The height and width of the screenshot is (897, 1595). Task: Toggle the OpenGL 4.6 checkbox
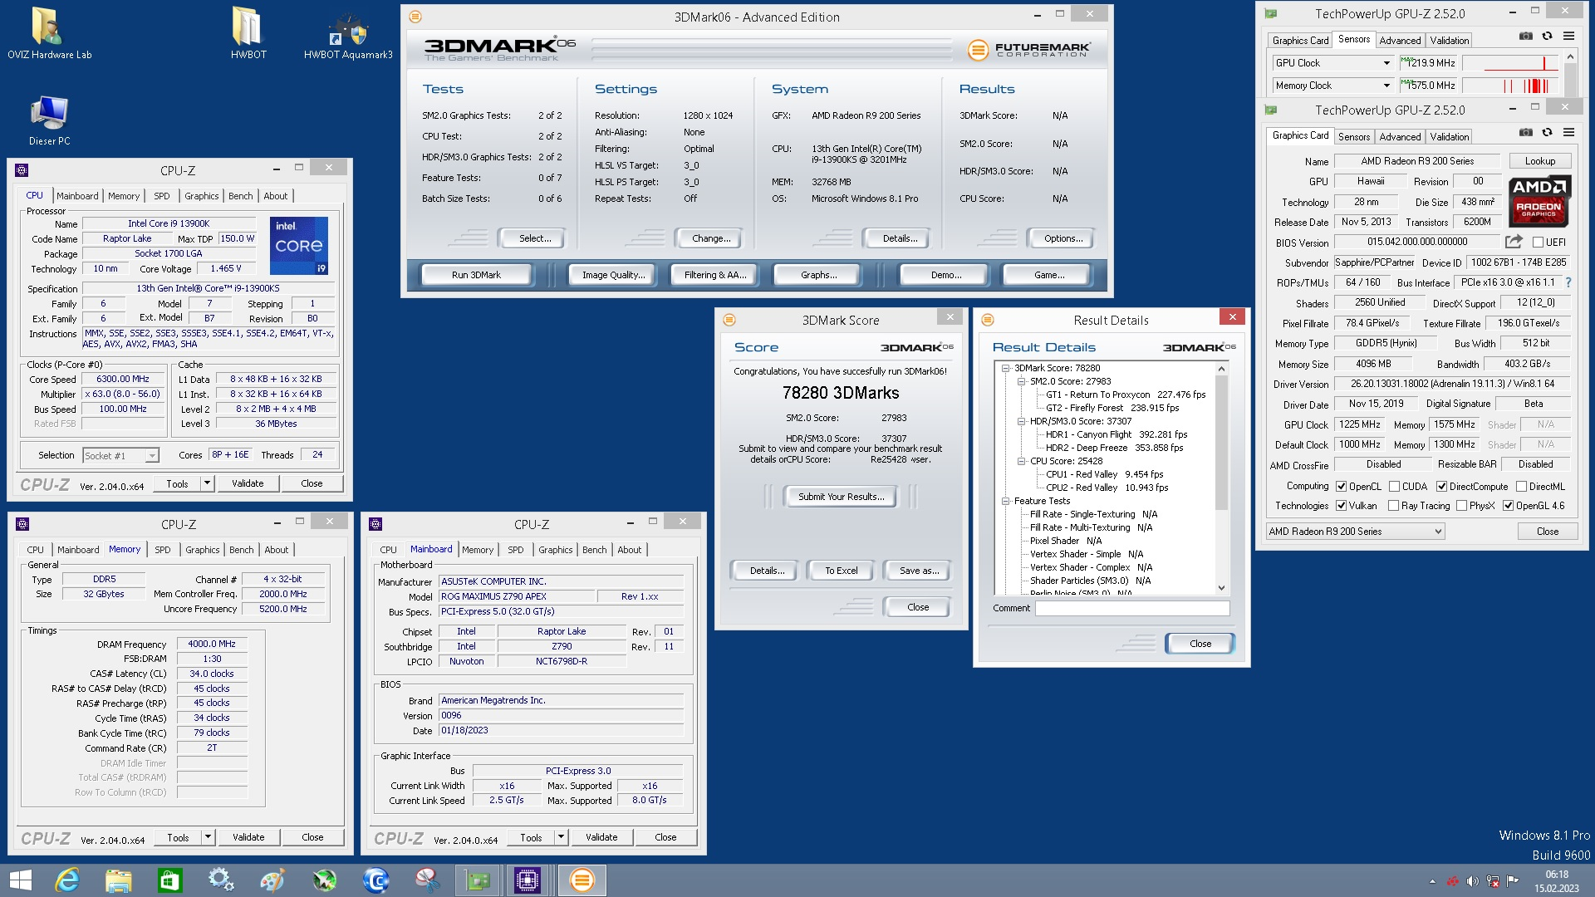click(x=1508, y=506)
